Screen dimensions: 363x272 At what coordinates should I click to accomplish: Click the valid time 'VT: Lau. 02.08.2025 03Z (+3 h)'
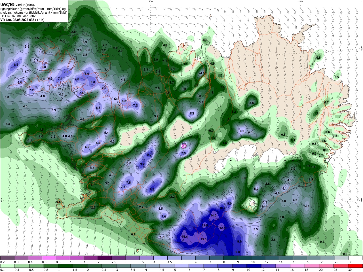22,20
